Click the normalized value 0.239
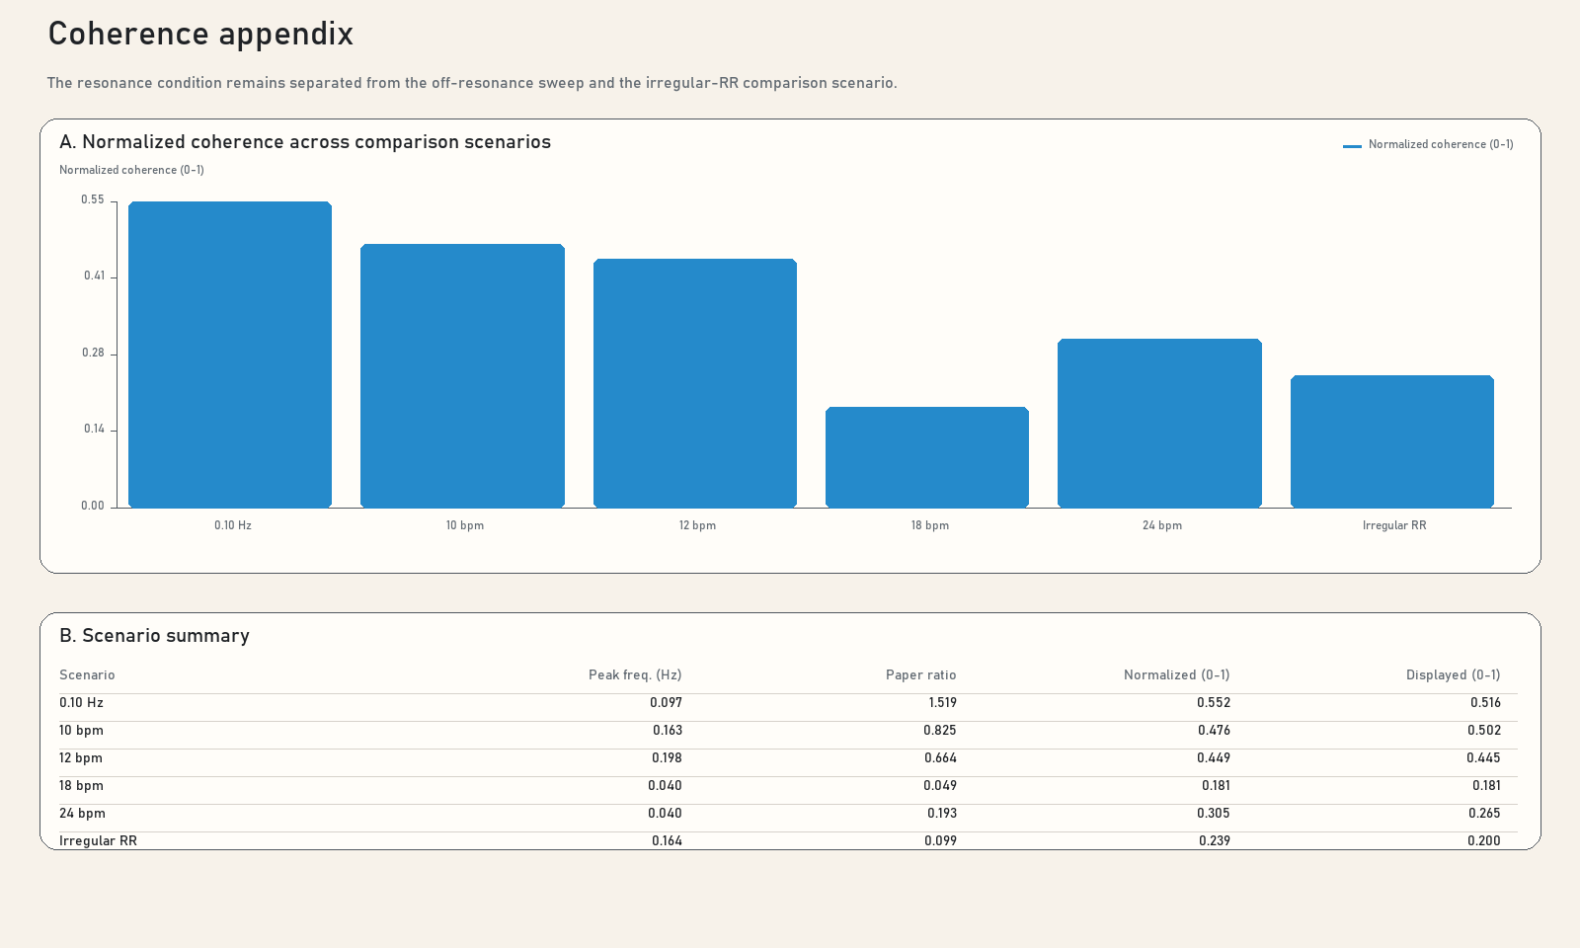The width and height of the screenshot is (1580, 948). pyautogui.click(x=1215, y=841)
